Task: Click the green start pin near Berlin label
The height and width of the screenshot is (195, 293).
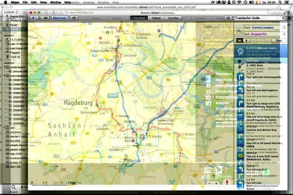Action: 118,40
